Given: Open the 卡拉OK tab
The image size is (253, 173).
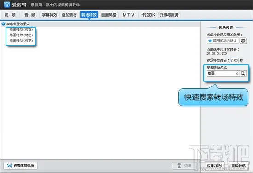Looking at the screenshot, I should click(148, 15).
